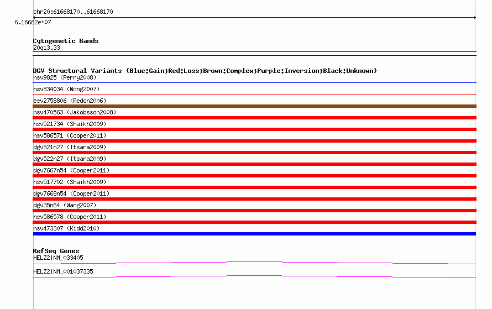Viewport: 492px width, 309px height.
Task: Select the red bar under nsv586578
Action: pyautogui.click(x=254, y=222)
